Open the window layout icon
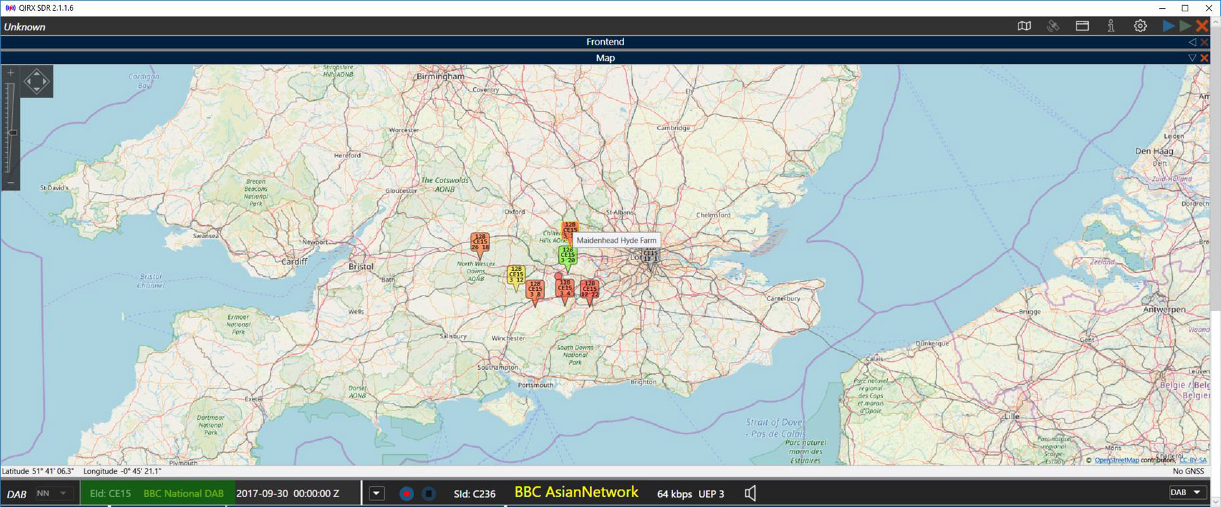The height and width of the screenshot is (507, 1221). point(1082,26)
